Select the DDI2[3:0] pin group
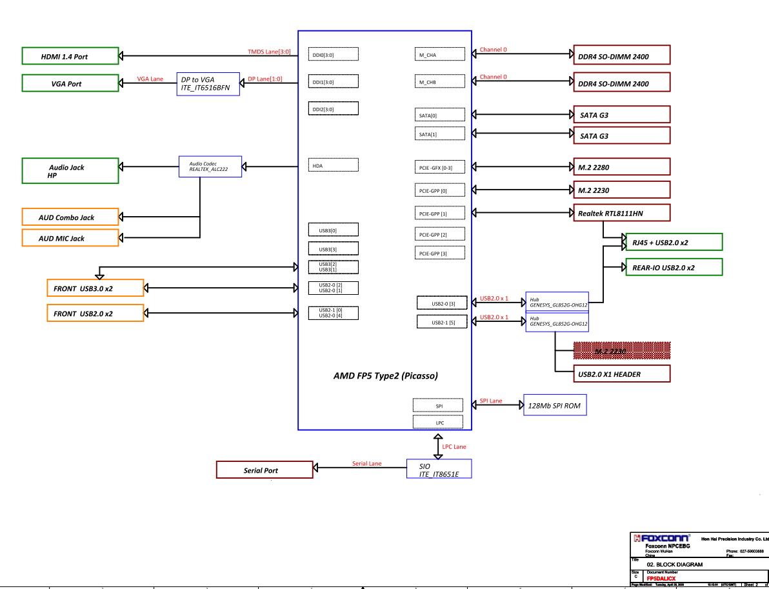The image size is (769, 589). tap(334, 108)
